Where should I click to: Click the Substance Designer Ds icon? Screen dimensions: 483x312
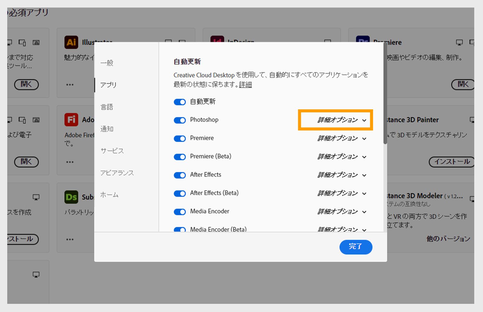coord(71,197)
